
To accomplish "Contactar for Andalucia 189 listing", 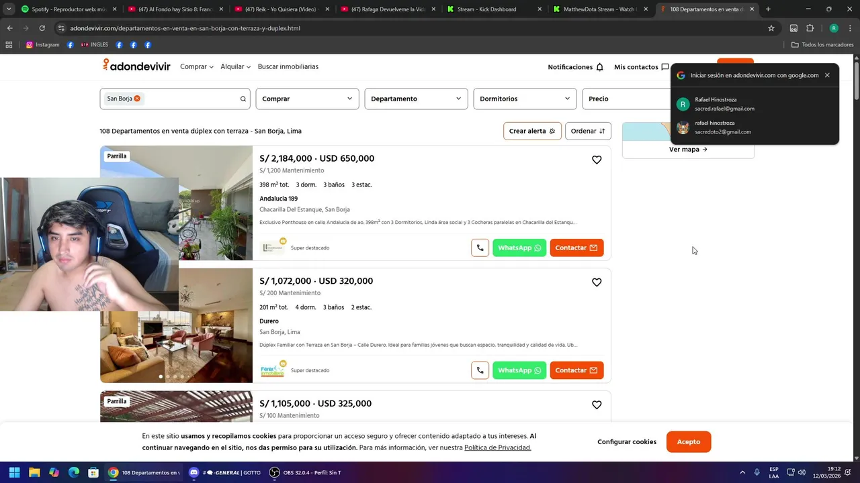I will [x=576, y=248].
